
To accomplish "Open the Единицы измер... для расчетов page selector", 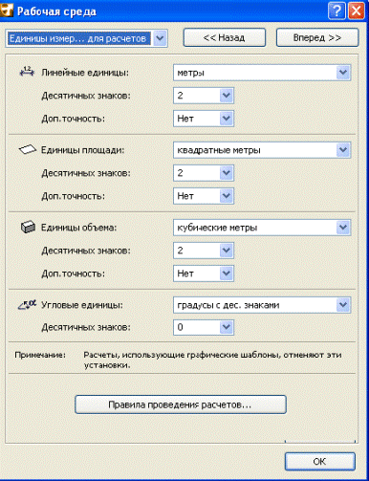I will (x=86, y=38).
